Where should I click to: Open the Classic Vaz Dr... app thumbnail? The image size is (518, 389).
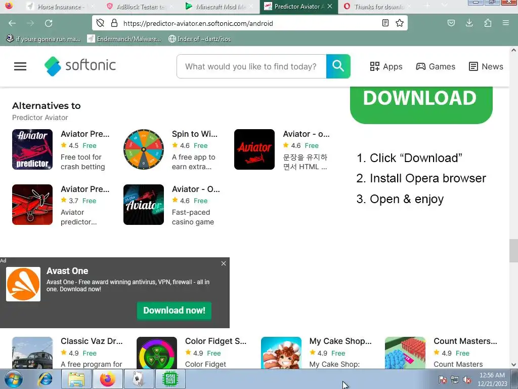[x=32, y=353]
